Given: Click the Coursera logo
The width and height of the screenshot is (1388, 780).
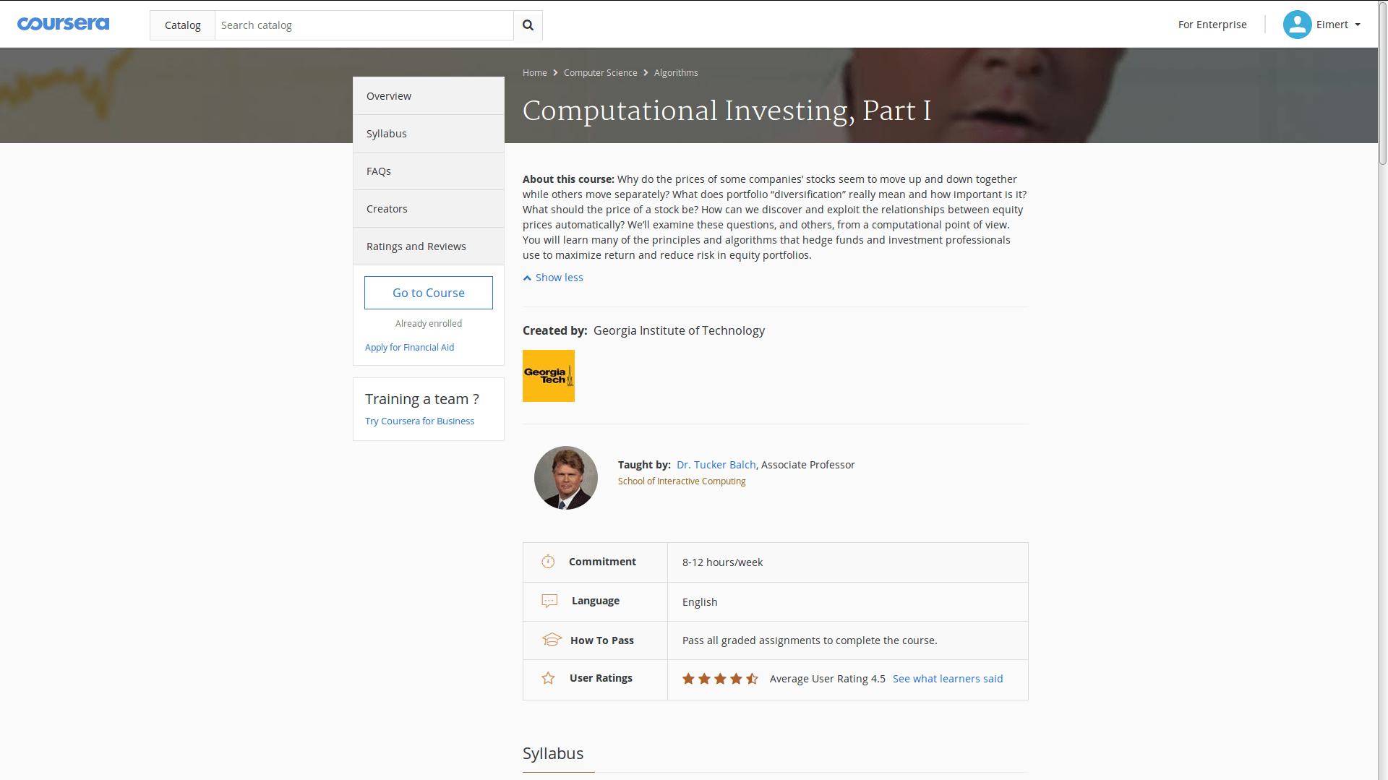Looking at the screenshot, I should pyautogui.click(x=63, y=24).
